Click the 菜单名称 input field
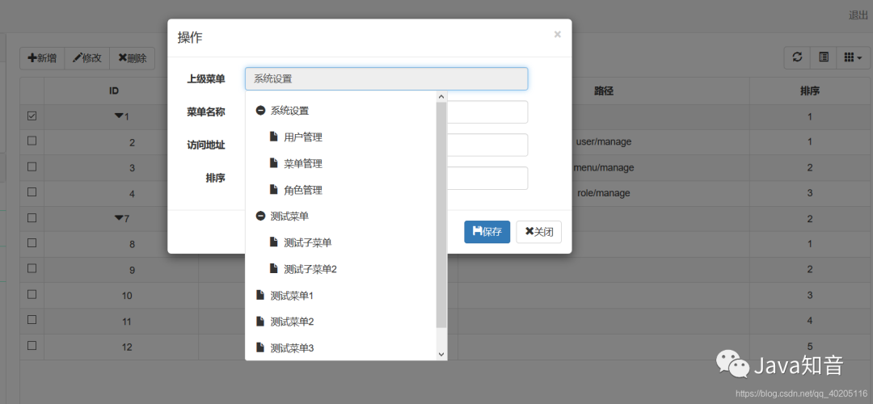The width and height of the screenshot is (873, 404). coord(487,112)
